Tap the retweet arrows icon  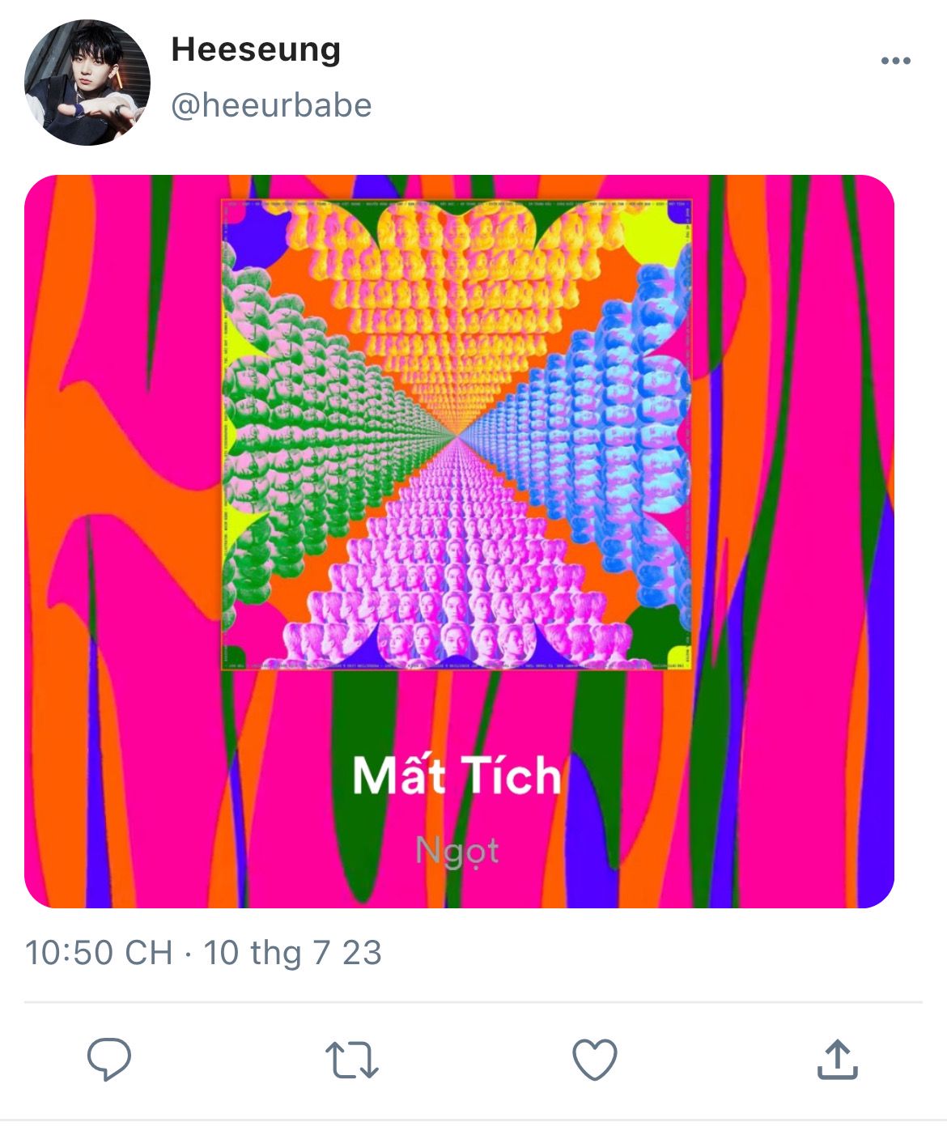351,1060
